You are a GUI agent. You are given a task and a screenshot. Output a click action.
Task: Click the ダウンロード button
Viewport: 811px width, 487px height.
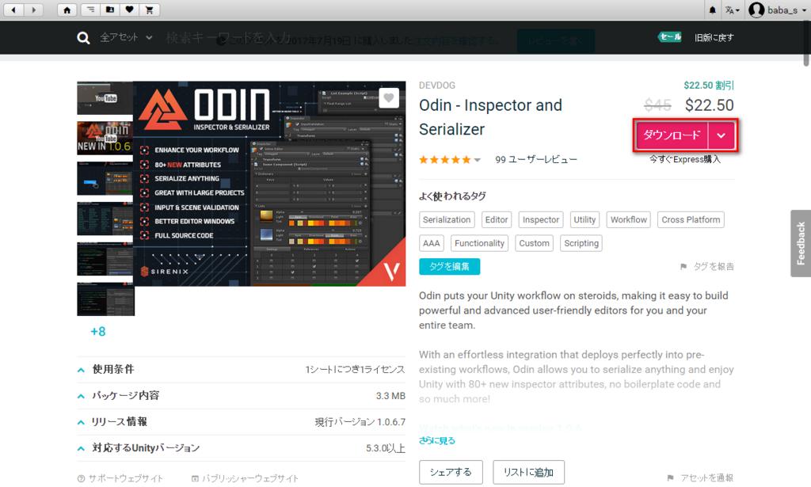[672, 135]
